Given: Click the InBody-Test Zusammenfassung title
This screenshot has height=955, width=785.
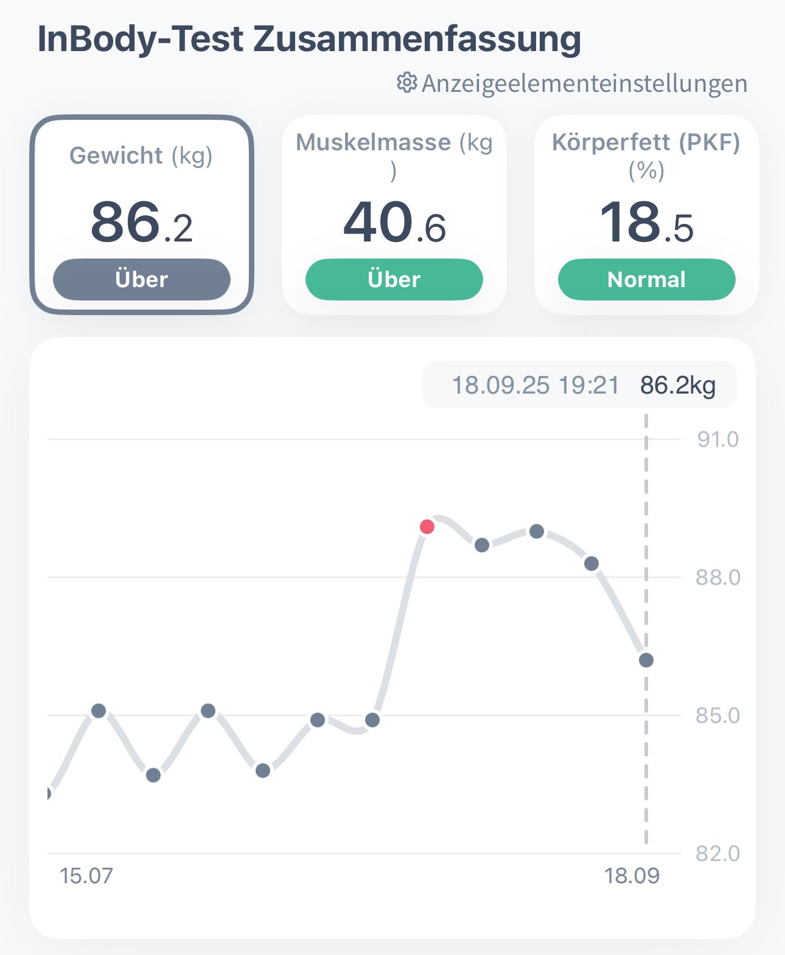Looking at the screenshot, I should (309, 39).
